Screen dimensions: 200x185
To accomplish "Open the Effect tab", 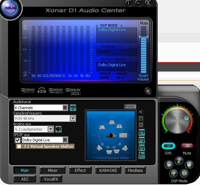I will 80,170.
